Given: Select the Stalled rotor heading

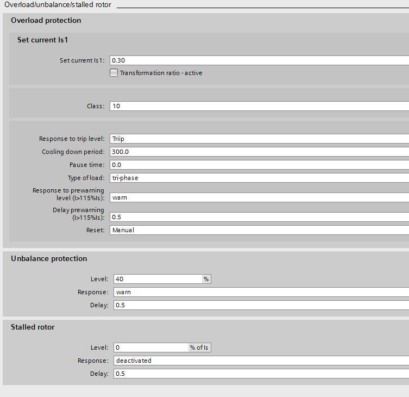Looking at the screenshot, I should pos(33,327).
